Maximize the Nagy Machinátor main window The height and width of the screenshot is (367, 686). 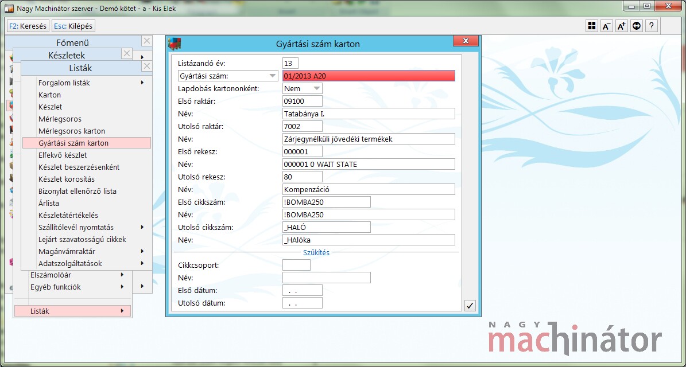click(646, 6)
